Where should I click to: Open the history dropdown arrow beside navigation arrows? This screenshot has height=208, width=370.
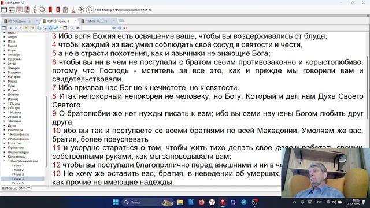tap(21, 28)
